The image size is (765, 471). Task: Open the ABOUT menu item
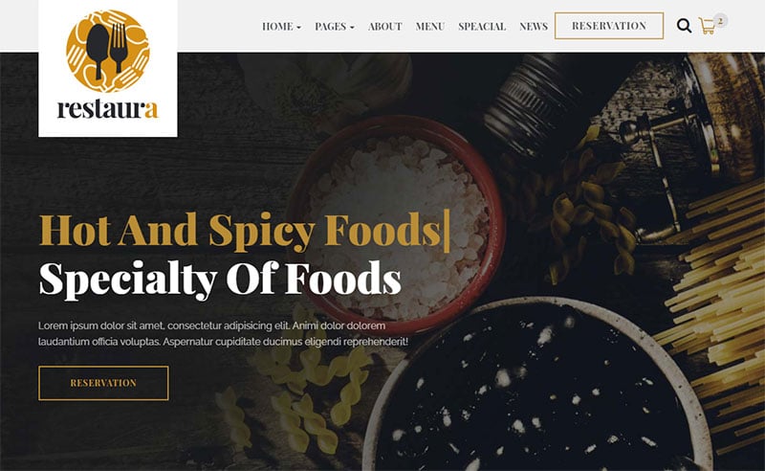tap(385, 27)
